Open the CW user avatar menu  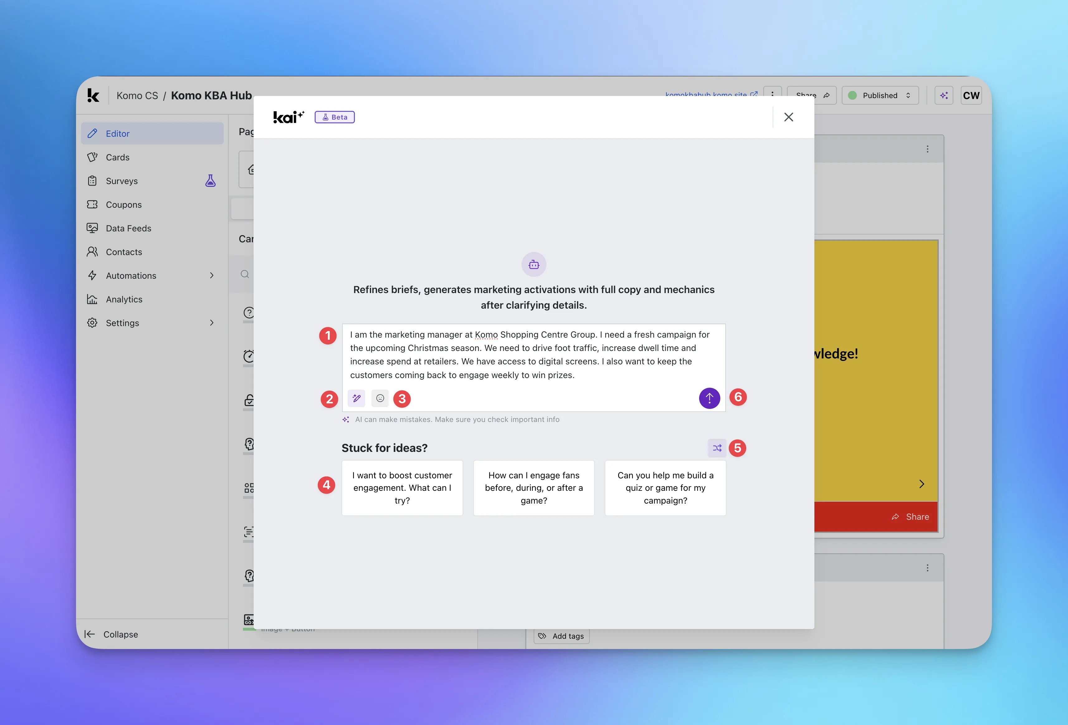(971, 96)
